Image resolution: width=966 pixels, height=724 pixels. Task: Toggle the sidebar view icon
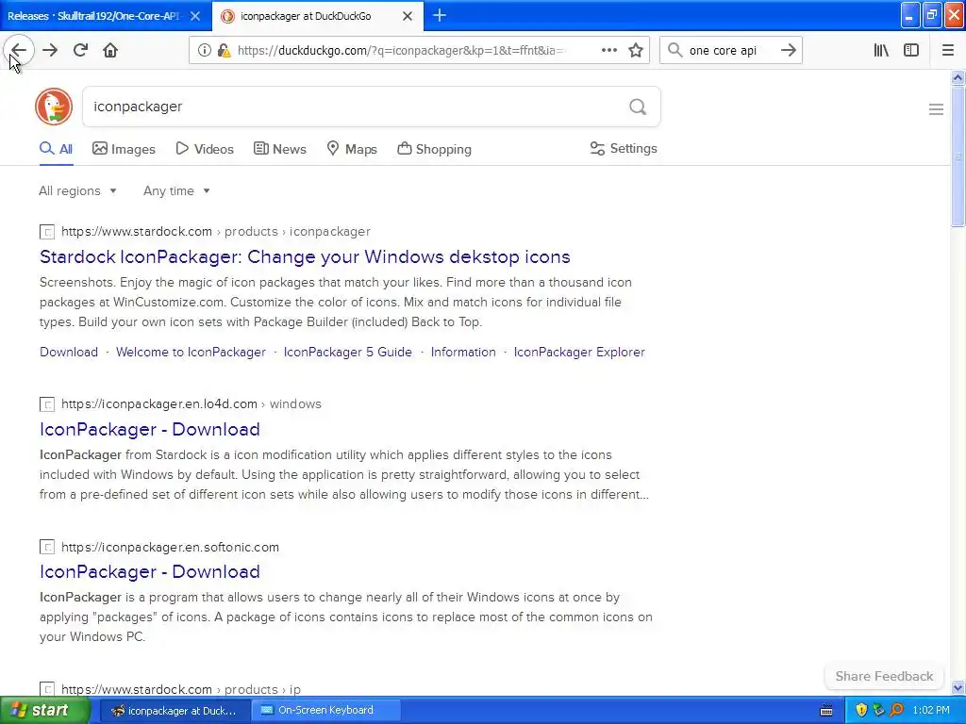(911, 51)
